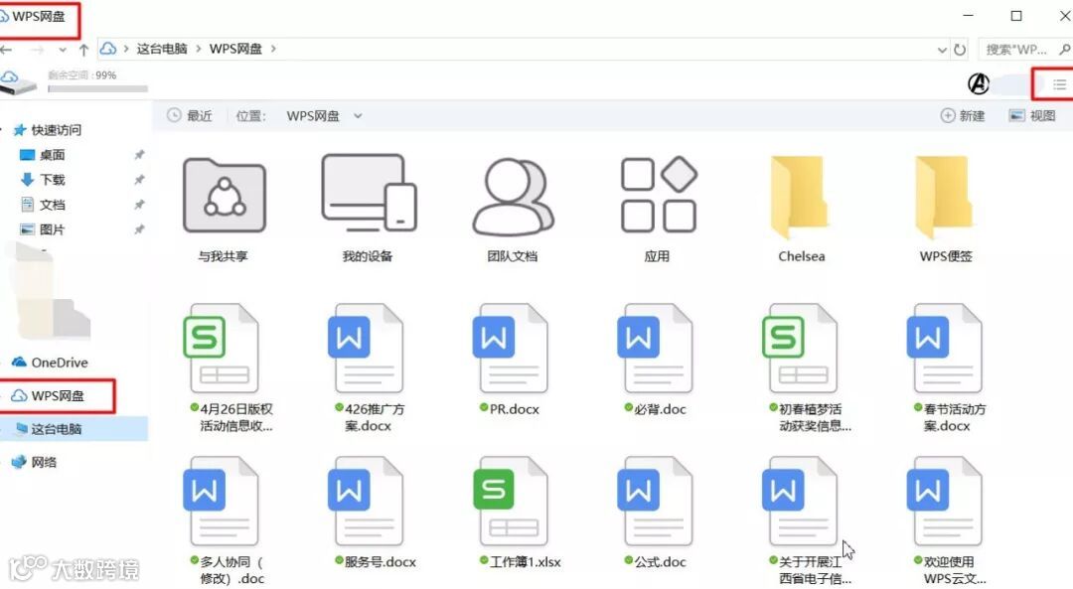
Task: Click the 视图 view button
Action: pyautogui.click(x=1032, y=115)
